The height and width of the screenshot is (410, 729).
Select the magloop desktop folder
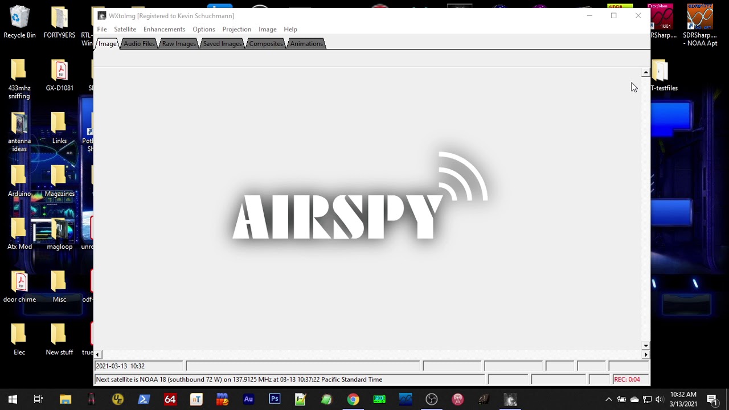[x=59, y=234]
